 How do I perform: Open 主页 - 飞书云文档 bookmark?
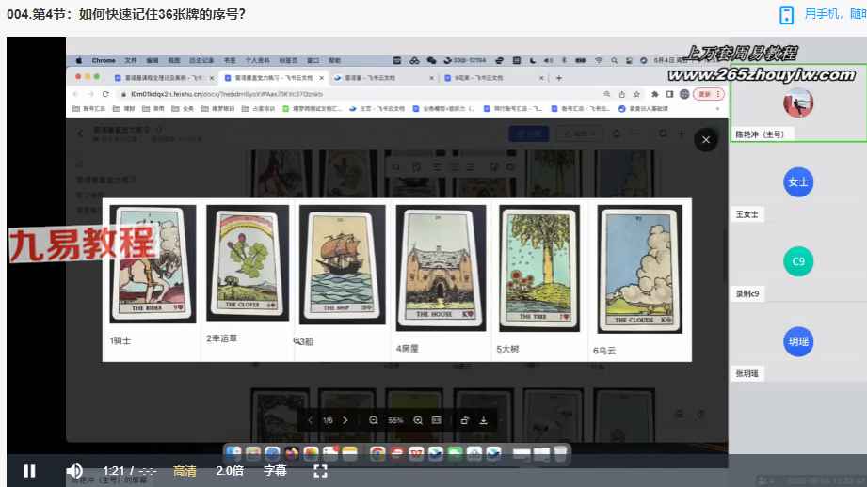(377, 109)
